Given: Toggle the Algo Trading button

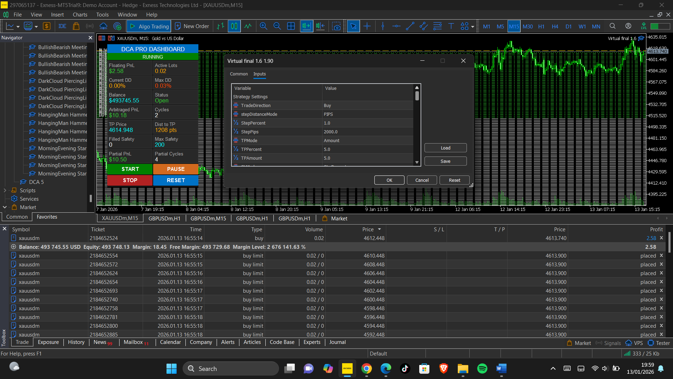Looking at the screenshot, I should 149,26.
